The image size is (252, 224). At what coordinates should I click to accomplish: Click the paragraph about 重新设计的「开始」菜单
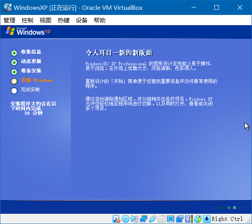click(x=151, y=84)
